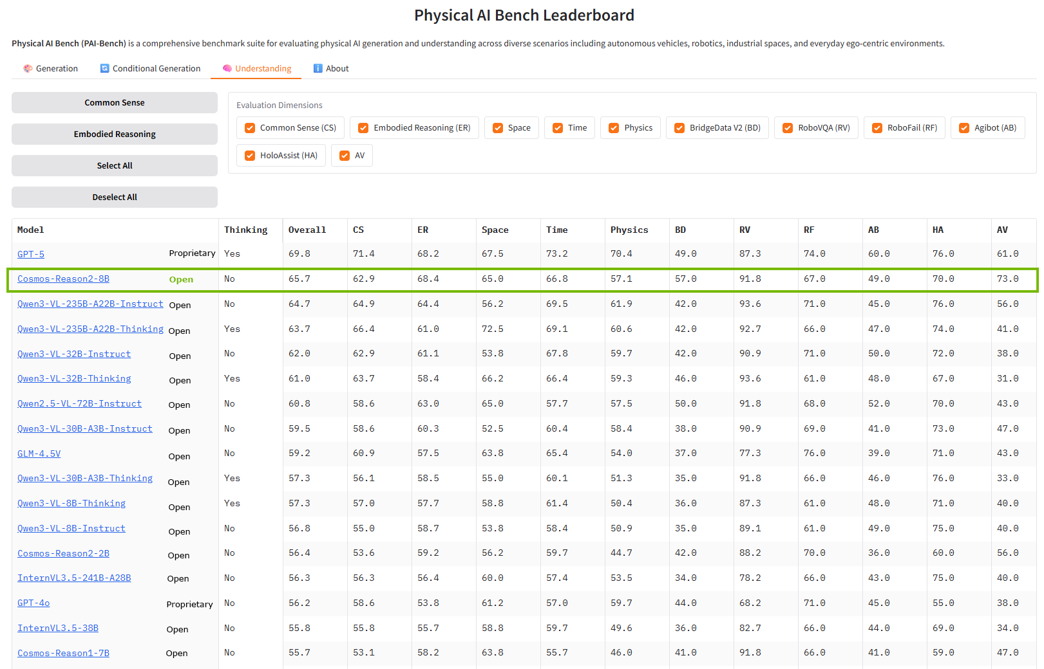Switch to the Generation tab
Viewport: 1044px width, 669px height.
tap(51, 68)
